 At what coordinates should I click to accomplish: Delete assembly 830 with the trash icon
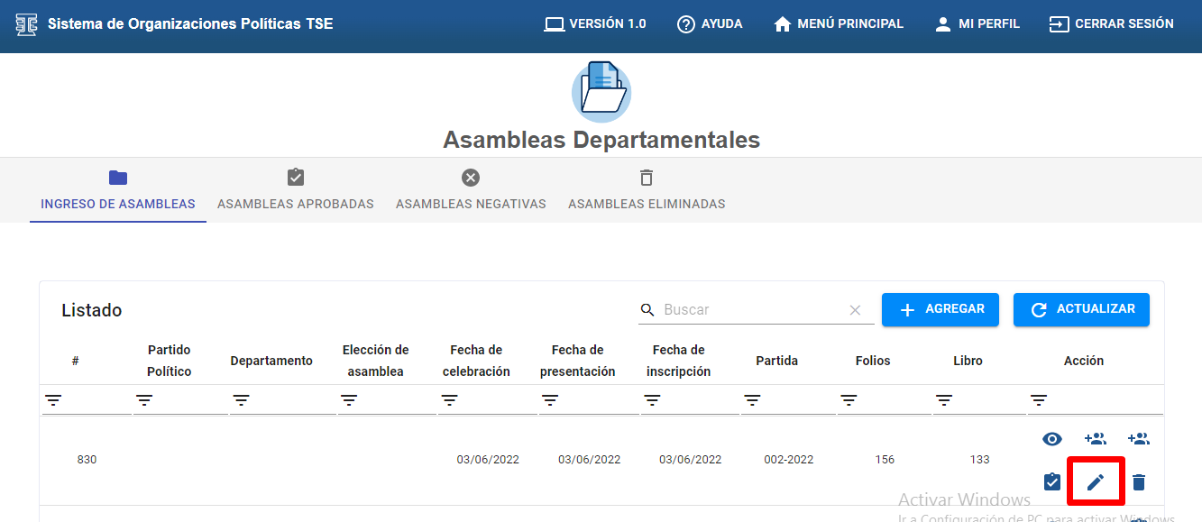[x=1139, y=482]
